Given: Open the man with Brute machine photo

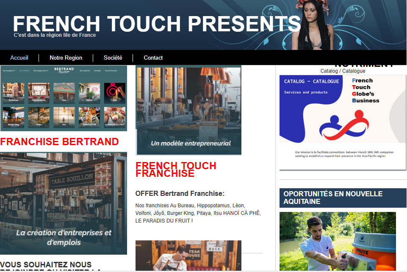Looking at the screenshot, I should click(x=338, y=242).
